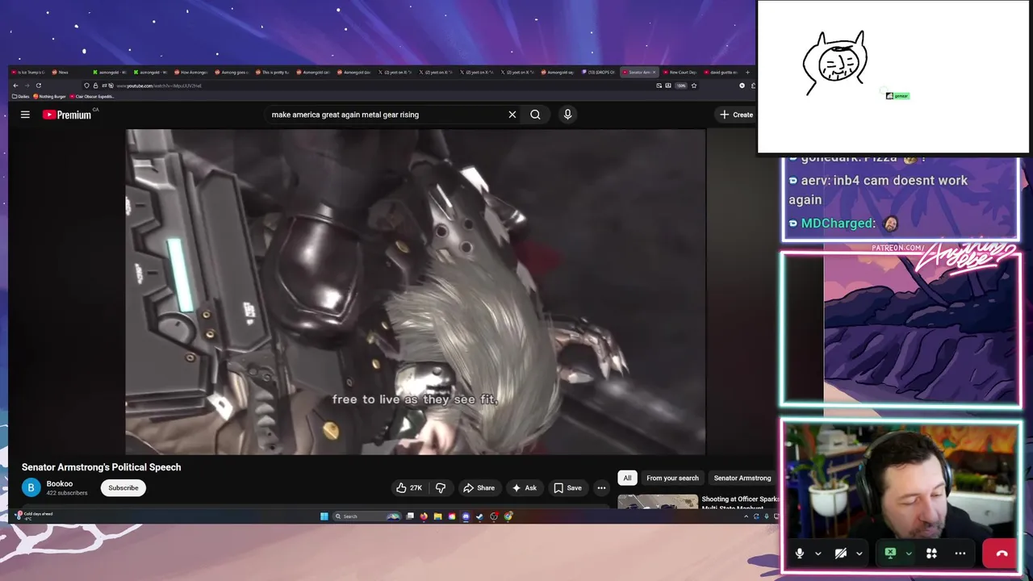Select the Senator Armstrong chip
This screenshot has height=581, width=1033.
pos(742,478)
